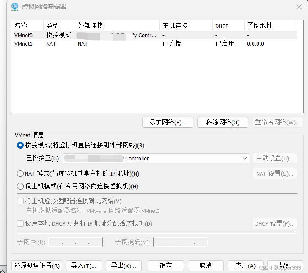The height and width of the screenshot is (273, 308).
Task: Open NAT 设置(S)... button
Action: pos(275,174)
